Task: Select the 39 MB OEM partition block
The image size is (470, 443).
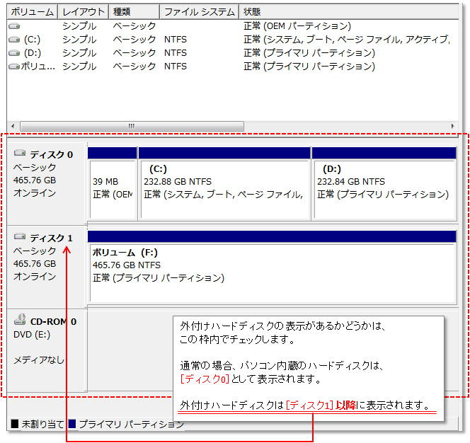Action: tap(113, 184)
